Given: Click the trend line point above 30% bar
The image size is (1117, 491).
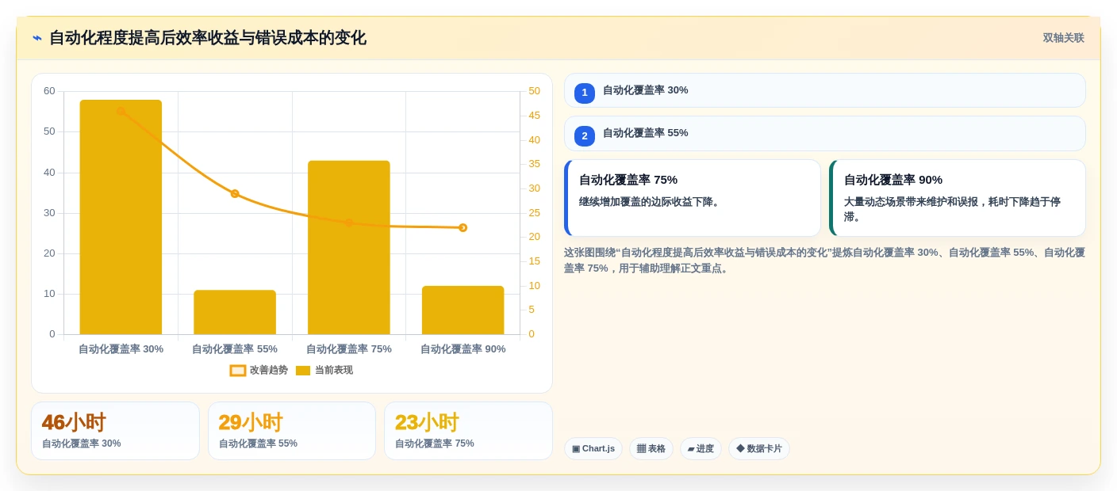Looking at the screenshot, I should (121, 111).
